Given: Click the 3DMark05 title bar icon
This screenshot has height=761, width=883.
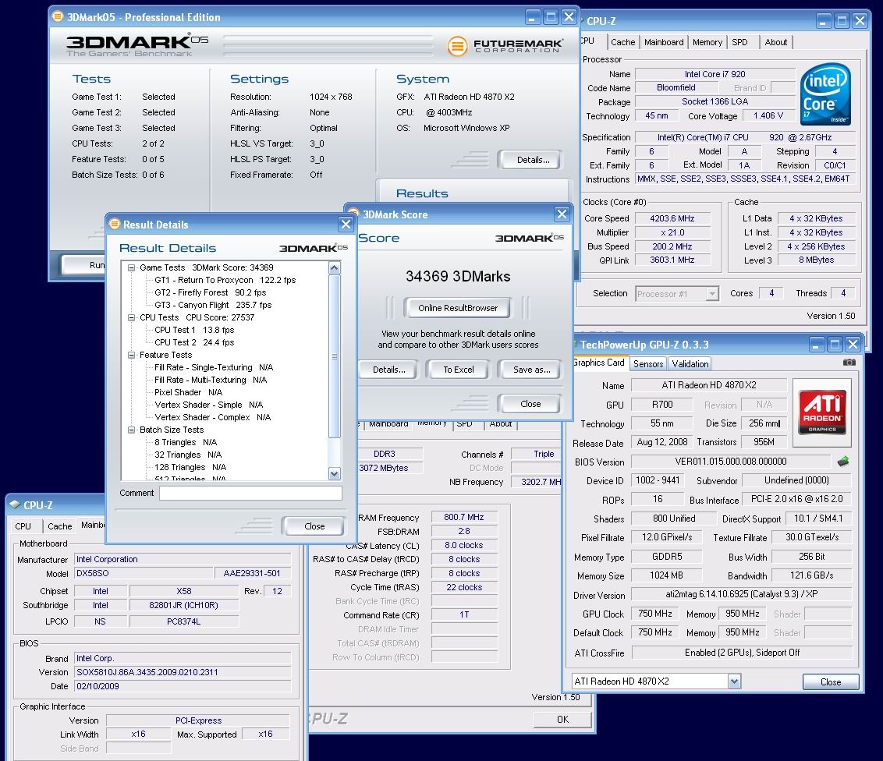Looking at the screenshot, I should (58, 16).
